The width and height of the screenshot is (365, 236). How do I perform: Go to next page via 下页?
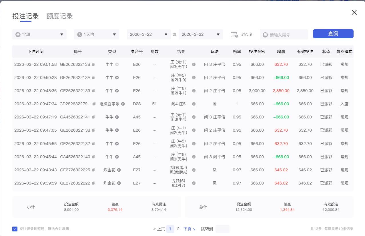pos(189,229)
